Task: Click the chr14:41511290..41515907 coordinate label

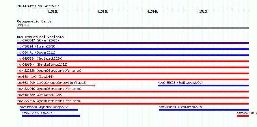Action: tap(38, 6)
